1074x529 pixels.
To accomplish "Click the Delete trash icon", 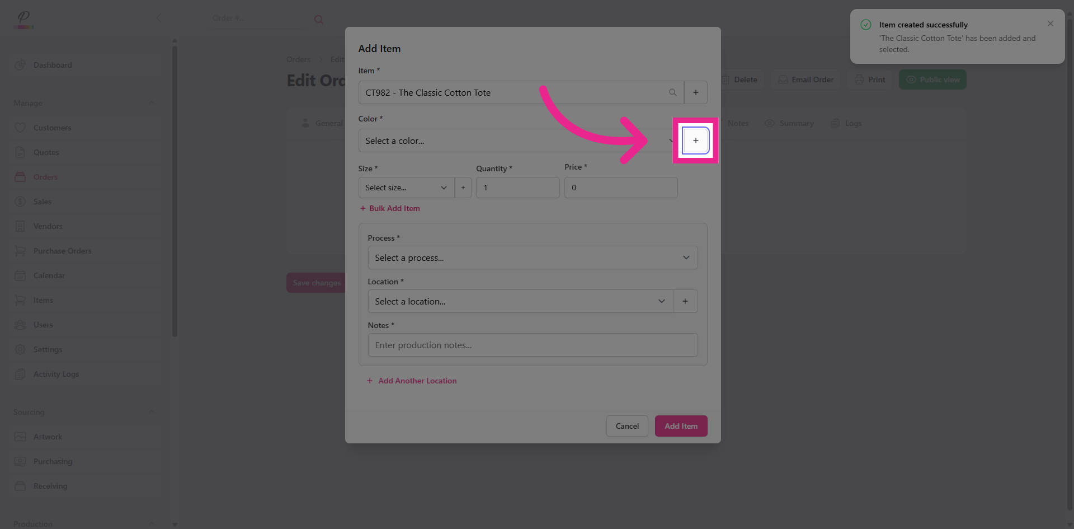I will tap(726, 79).
